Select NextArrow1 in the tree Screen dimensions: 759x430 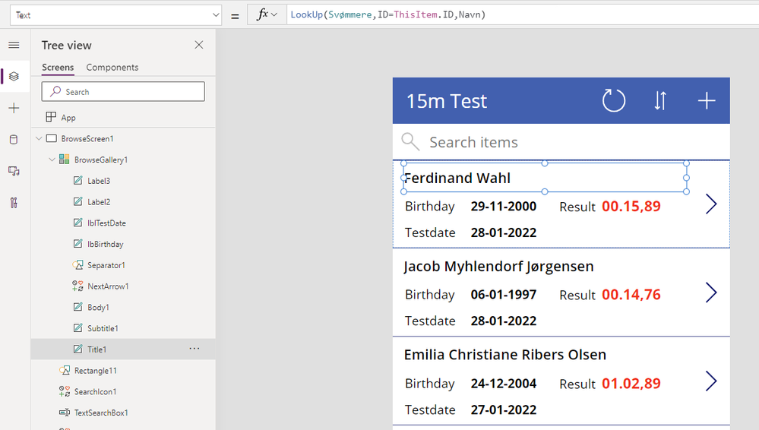click(x=108, y=286)
